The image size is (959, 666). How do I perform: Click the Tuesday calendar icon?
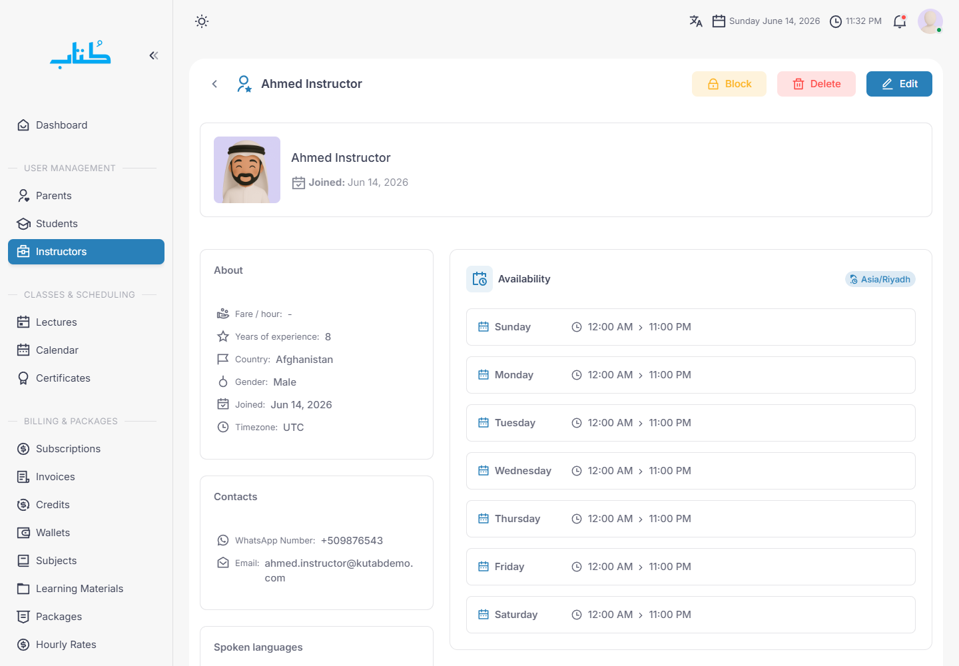point(483,423)
